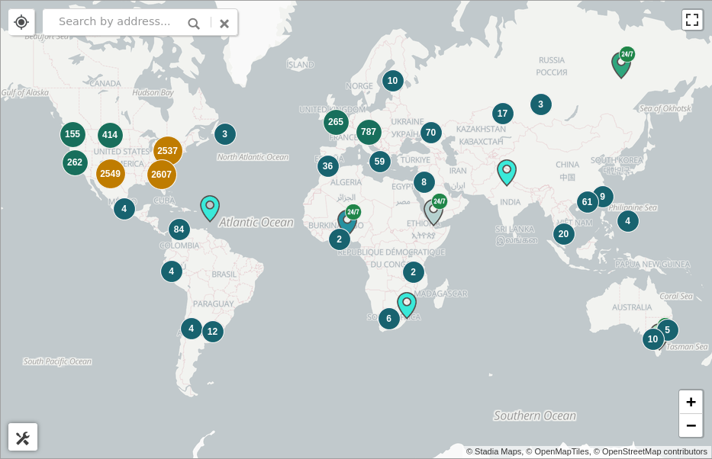Image resolution: width=712 pixels, height=459 pixels.
Task: Select the 70 cluster near Ukraine
Action: pos(431,133)
